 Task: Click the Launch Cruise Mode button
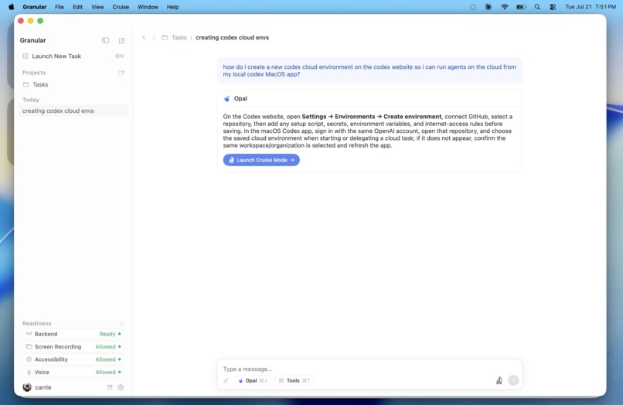261,160
